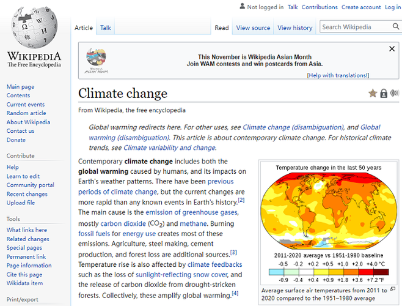Open the Help with translations link
This screenshot has width=402, height=306.
(x=338, y=75)
